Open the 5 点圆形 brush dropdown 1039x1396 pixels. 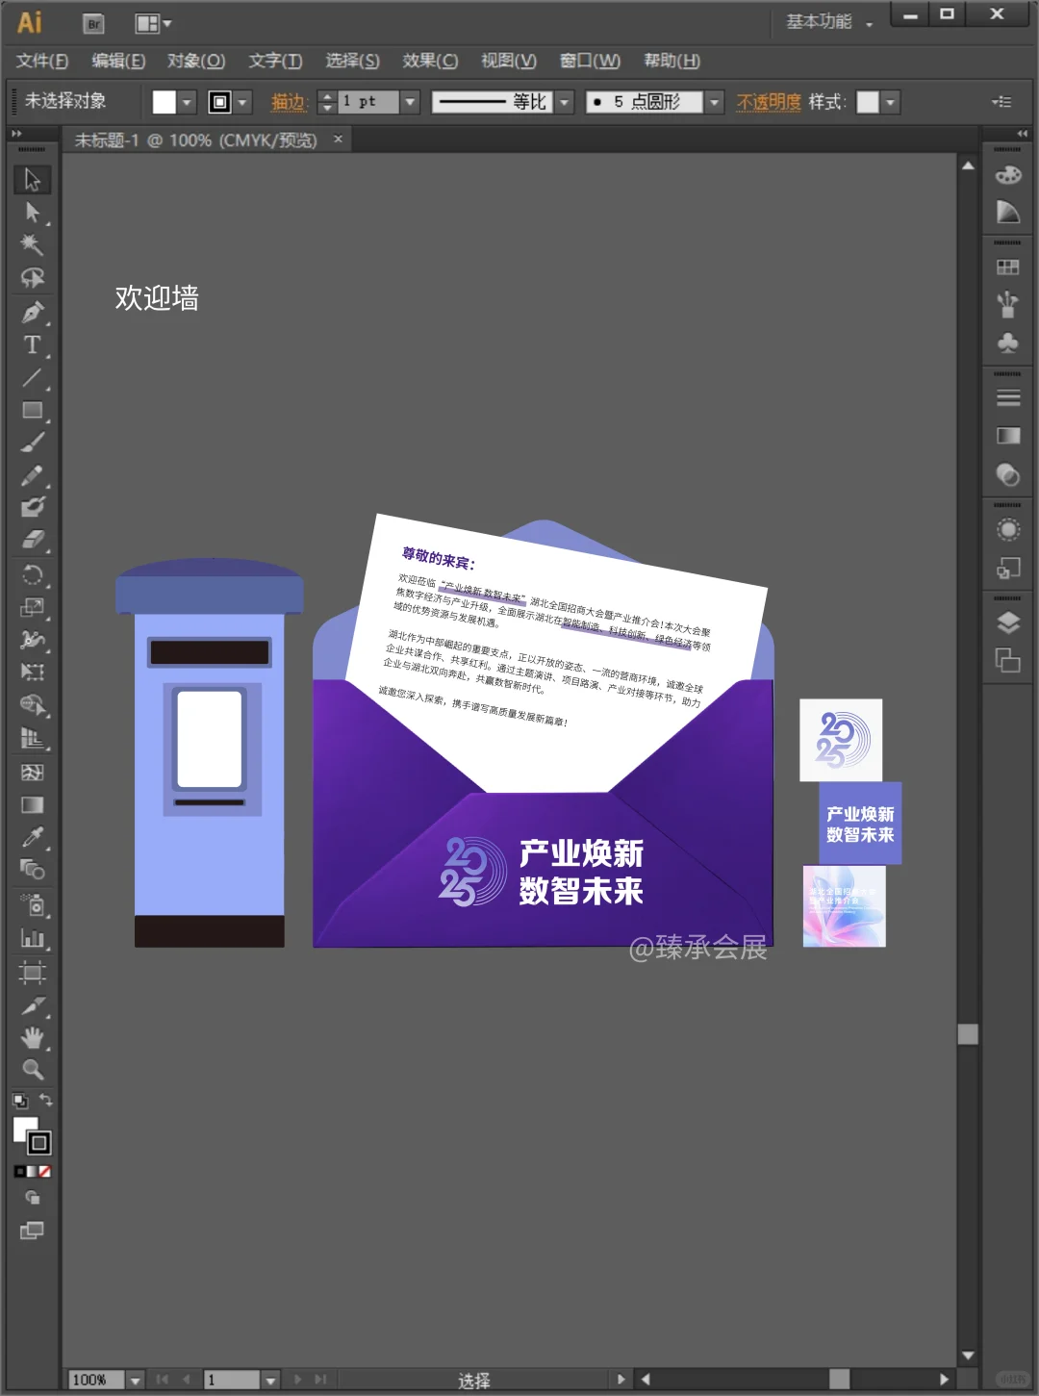(x=714, y=102)
